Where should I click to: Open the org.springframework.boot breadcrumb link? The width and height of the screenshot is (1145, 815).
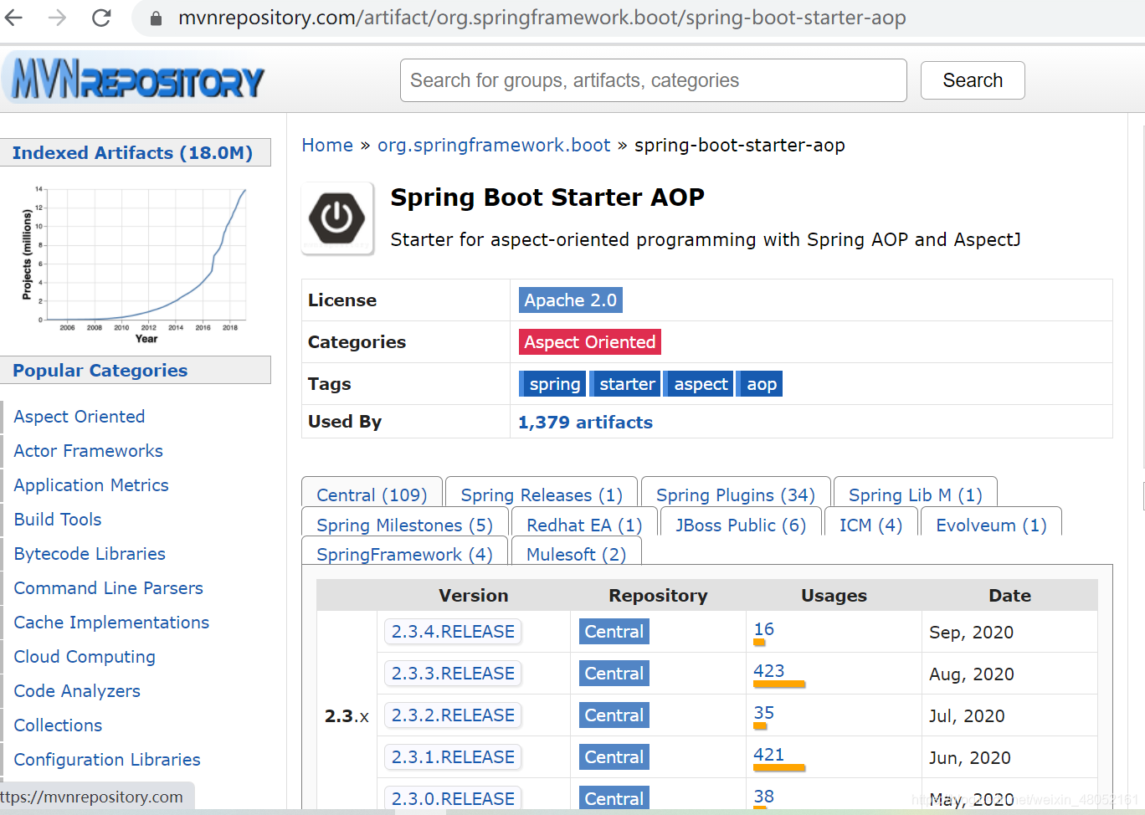(x=494, y=145)
